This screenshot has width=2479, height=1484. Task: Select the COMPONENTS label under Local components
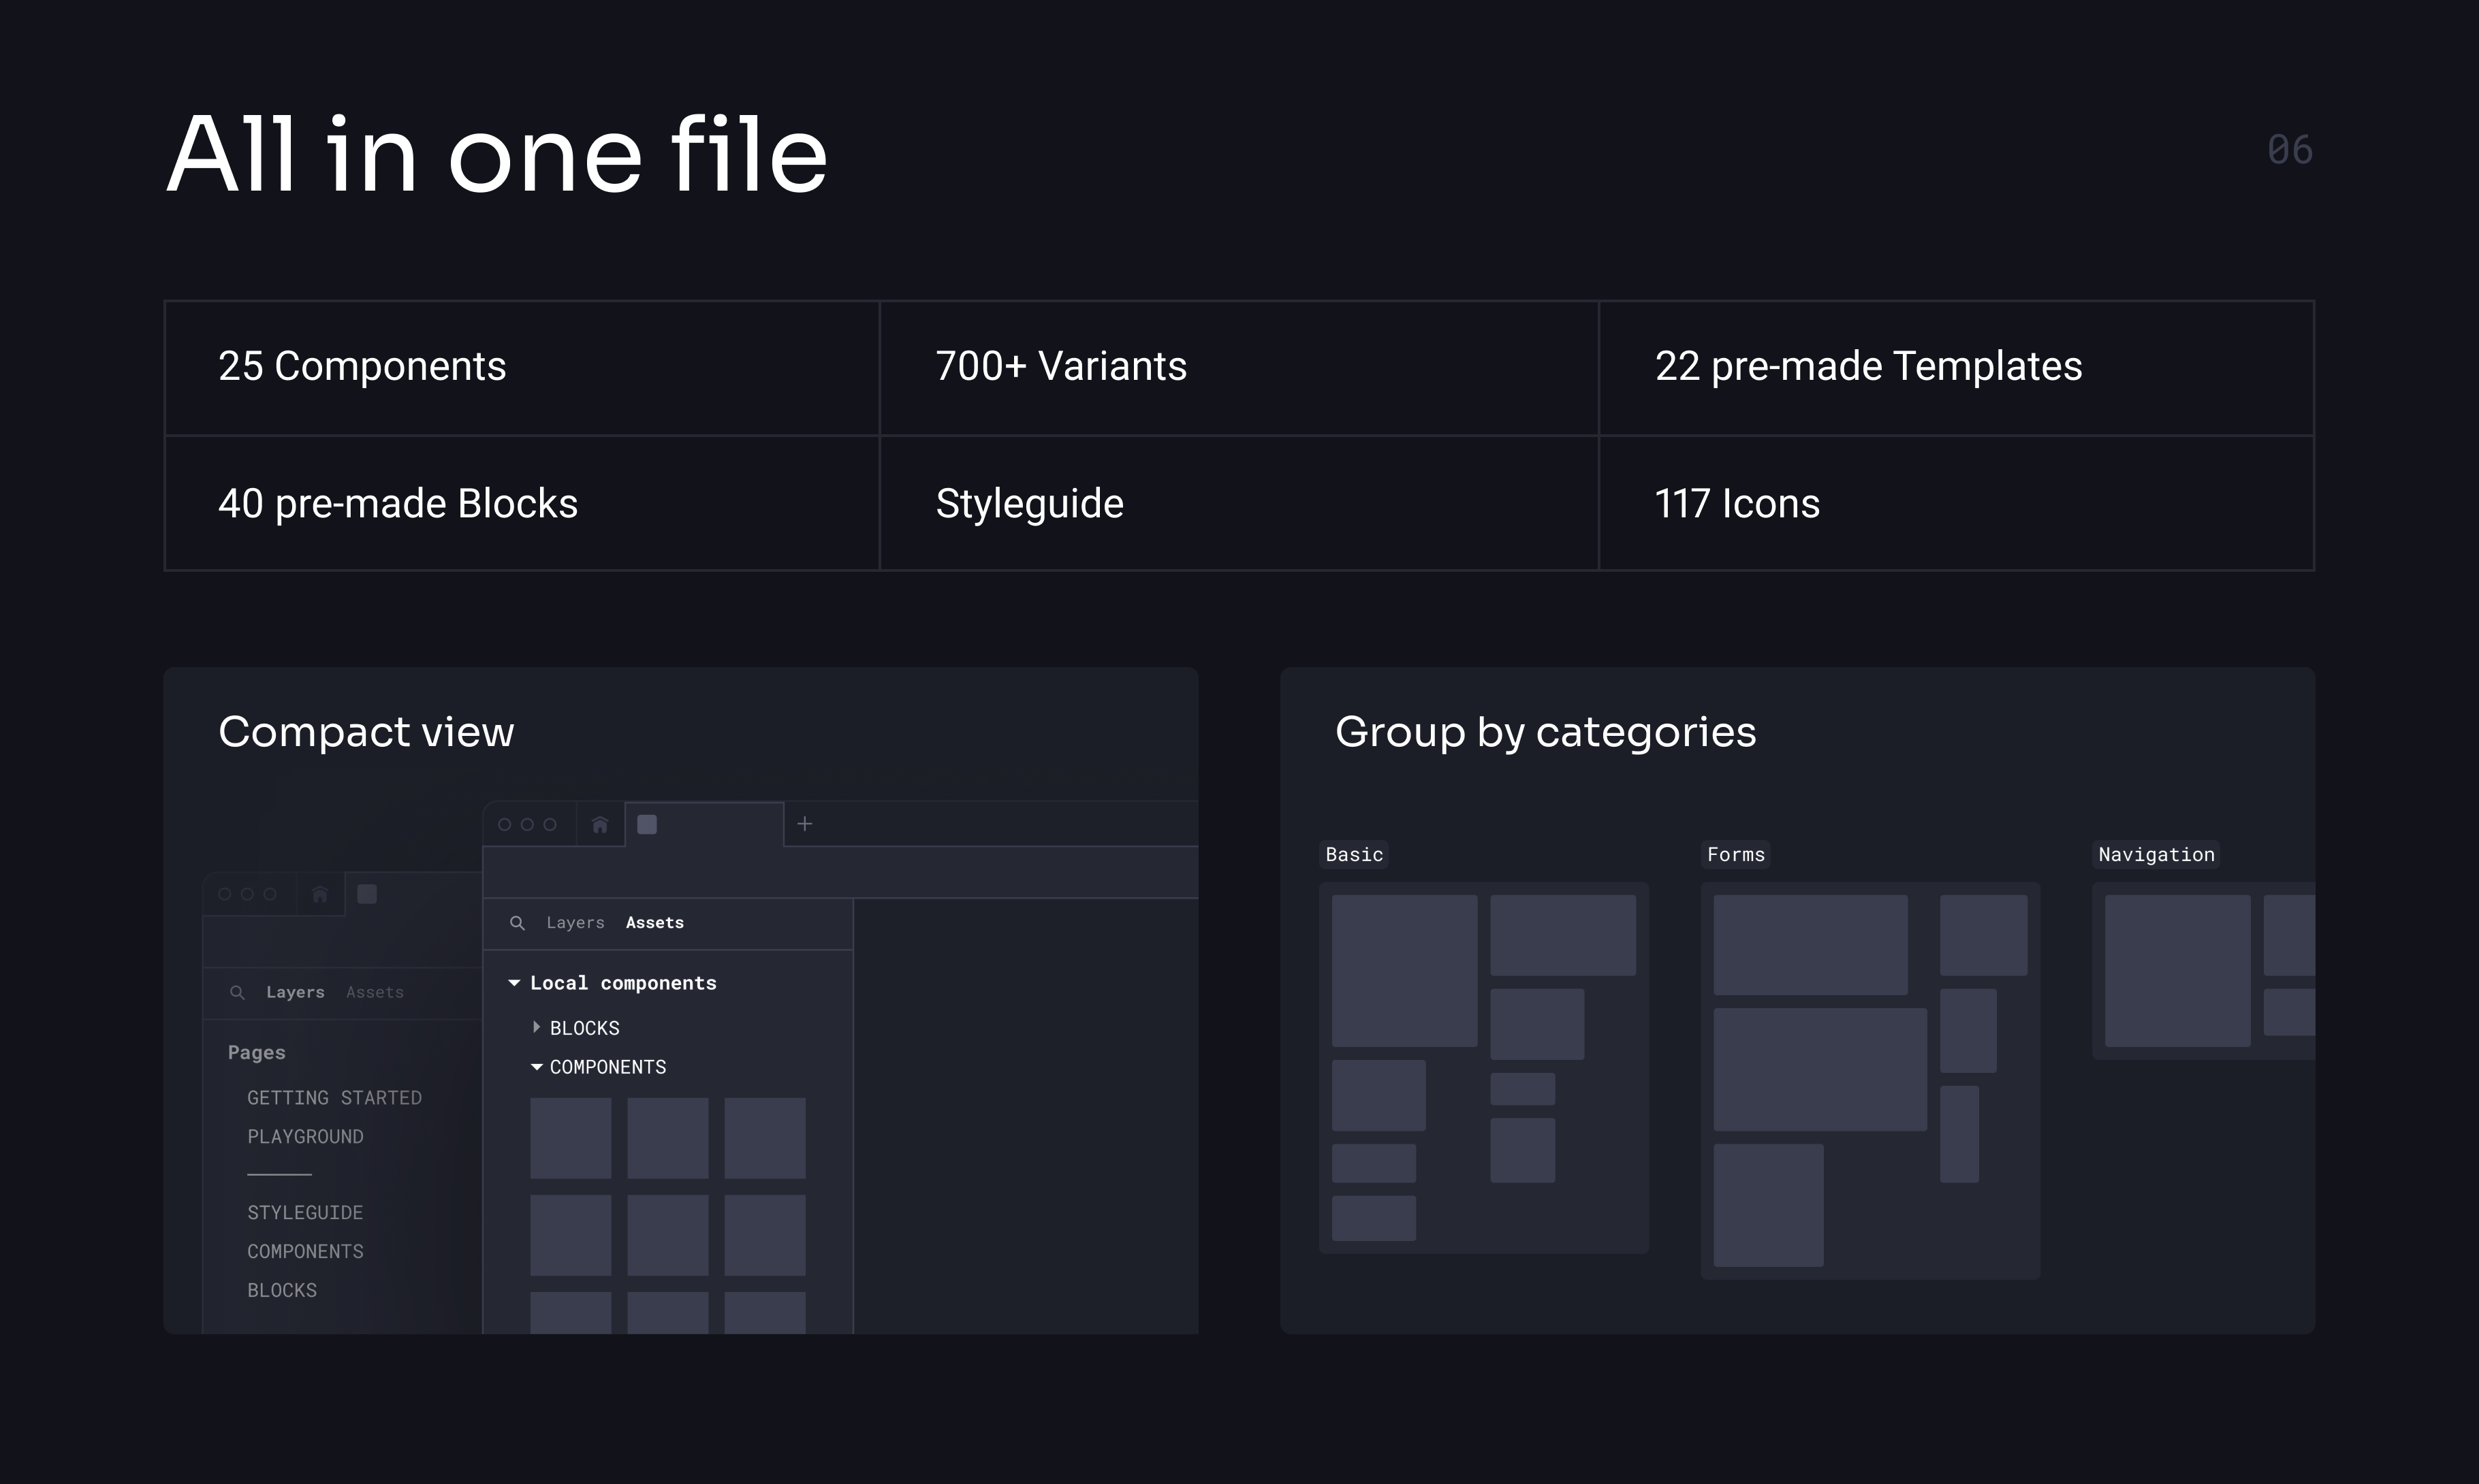pyautogui.click(x=608, y=1067)
